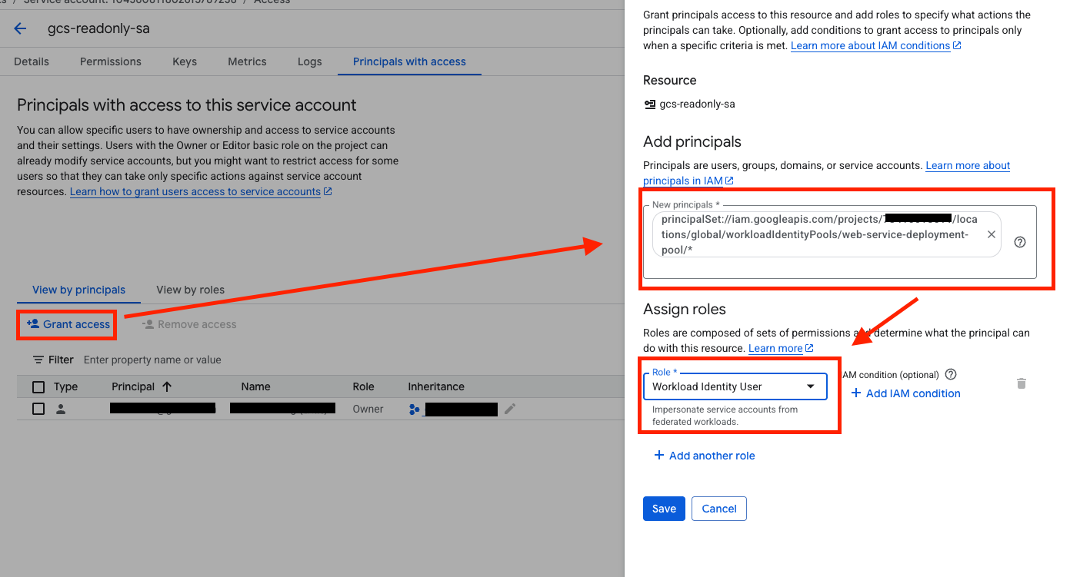Switch to the View by roles tab
Image resolution: width=1090 pixels, height=577 pixels.
click(x=190, y=290)
